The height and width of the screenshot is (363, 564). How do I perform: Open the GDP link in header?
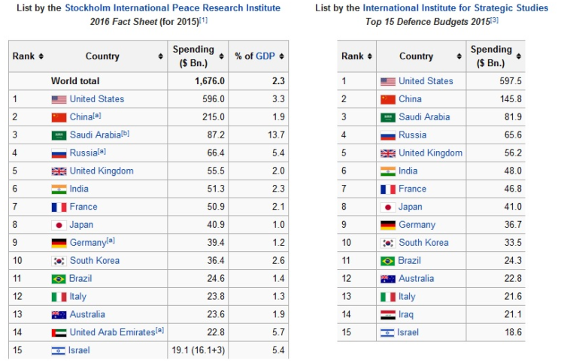coord(265,56)
